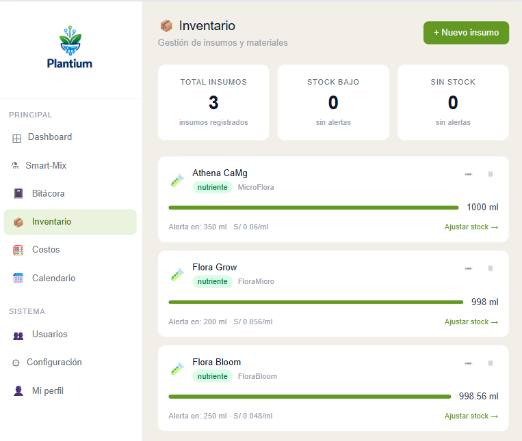Viewport: 522px width, 441px height.
Task: Click the 1000 ml stock value
Action: click(x=482, y=208)
